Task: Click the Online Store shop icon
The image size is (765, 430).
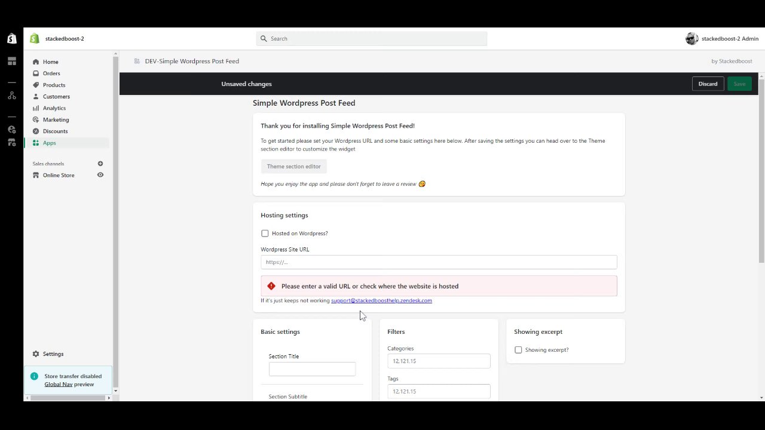Action: point(36,175)
